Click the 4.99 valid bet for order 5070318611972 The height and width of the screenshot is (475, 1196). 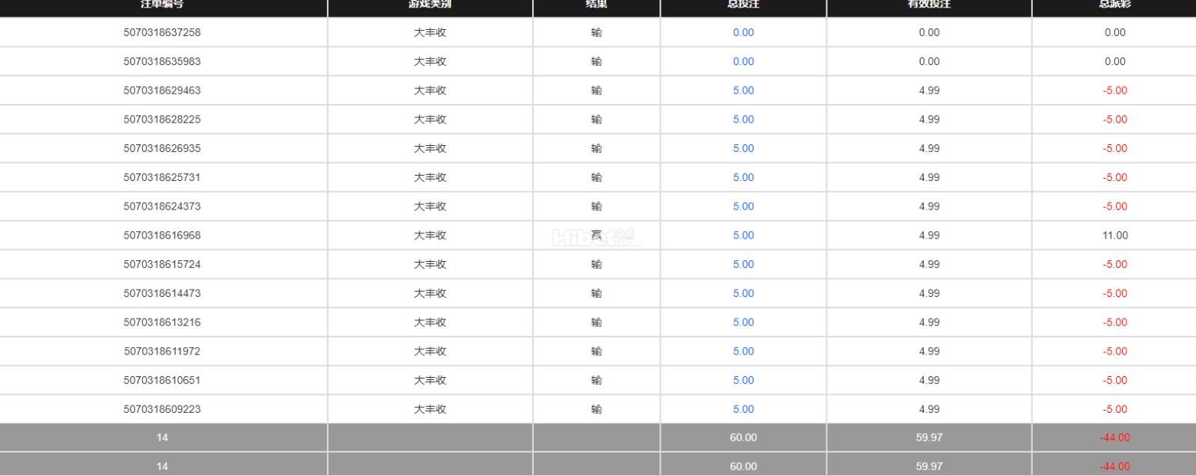click(929, 351)
